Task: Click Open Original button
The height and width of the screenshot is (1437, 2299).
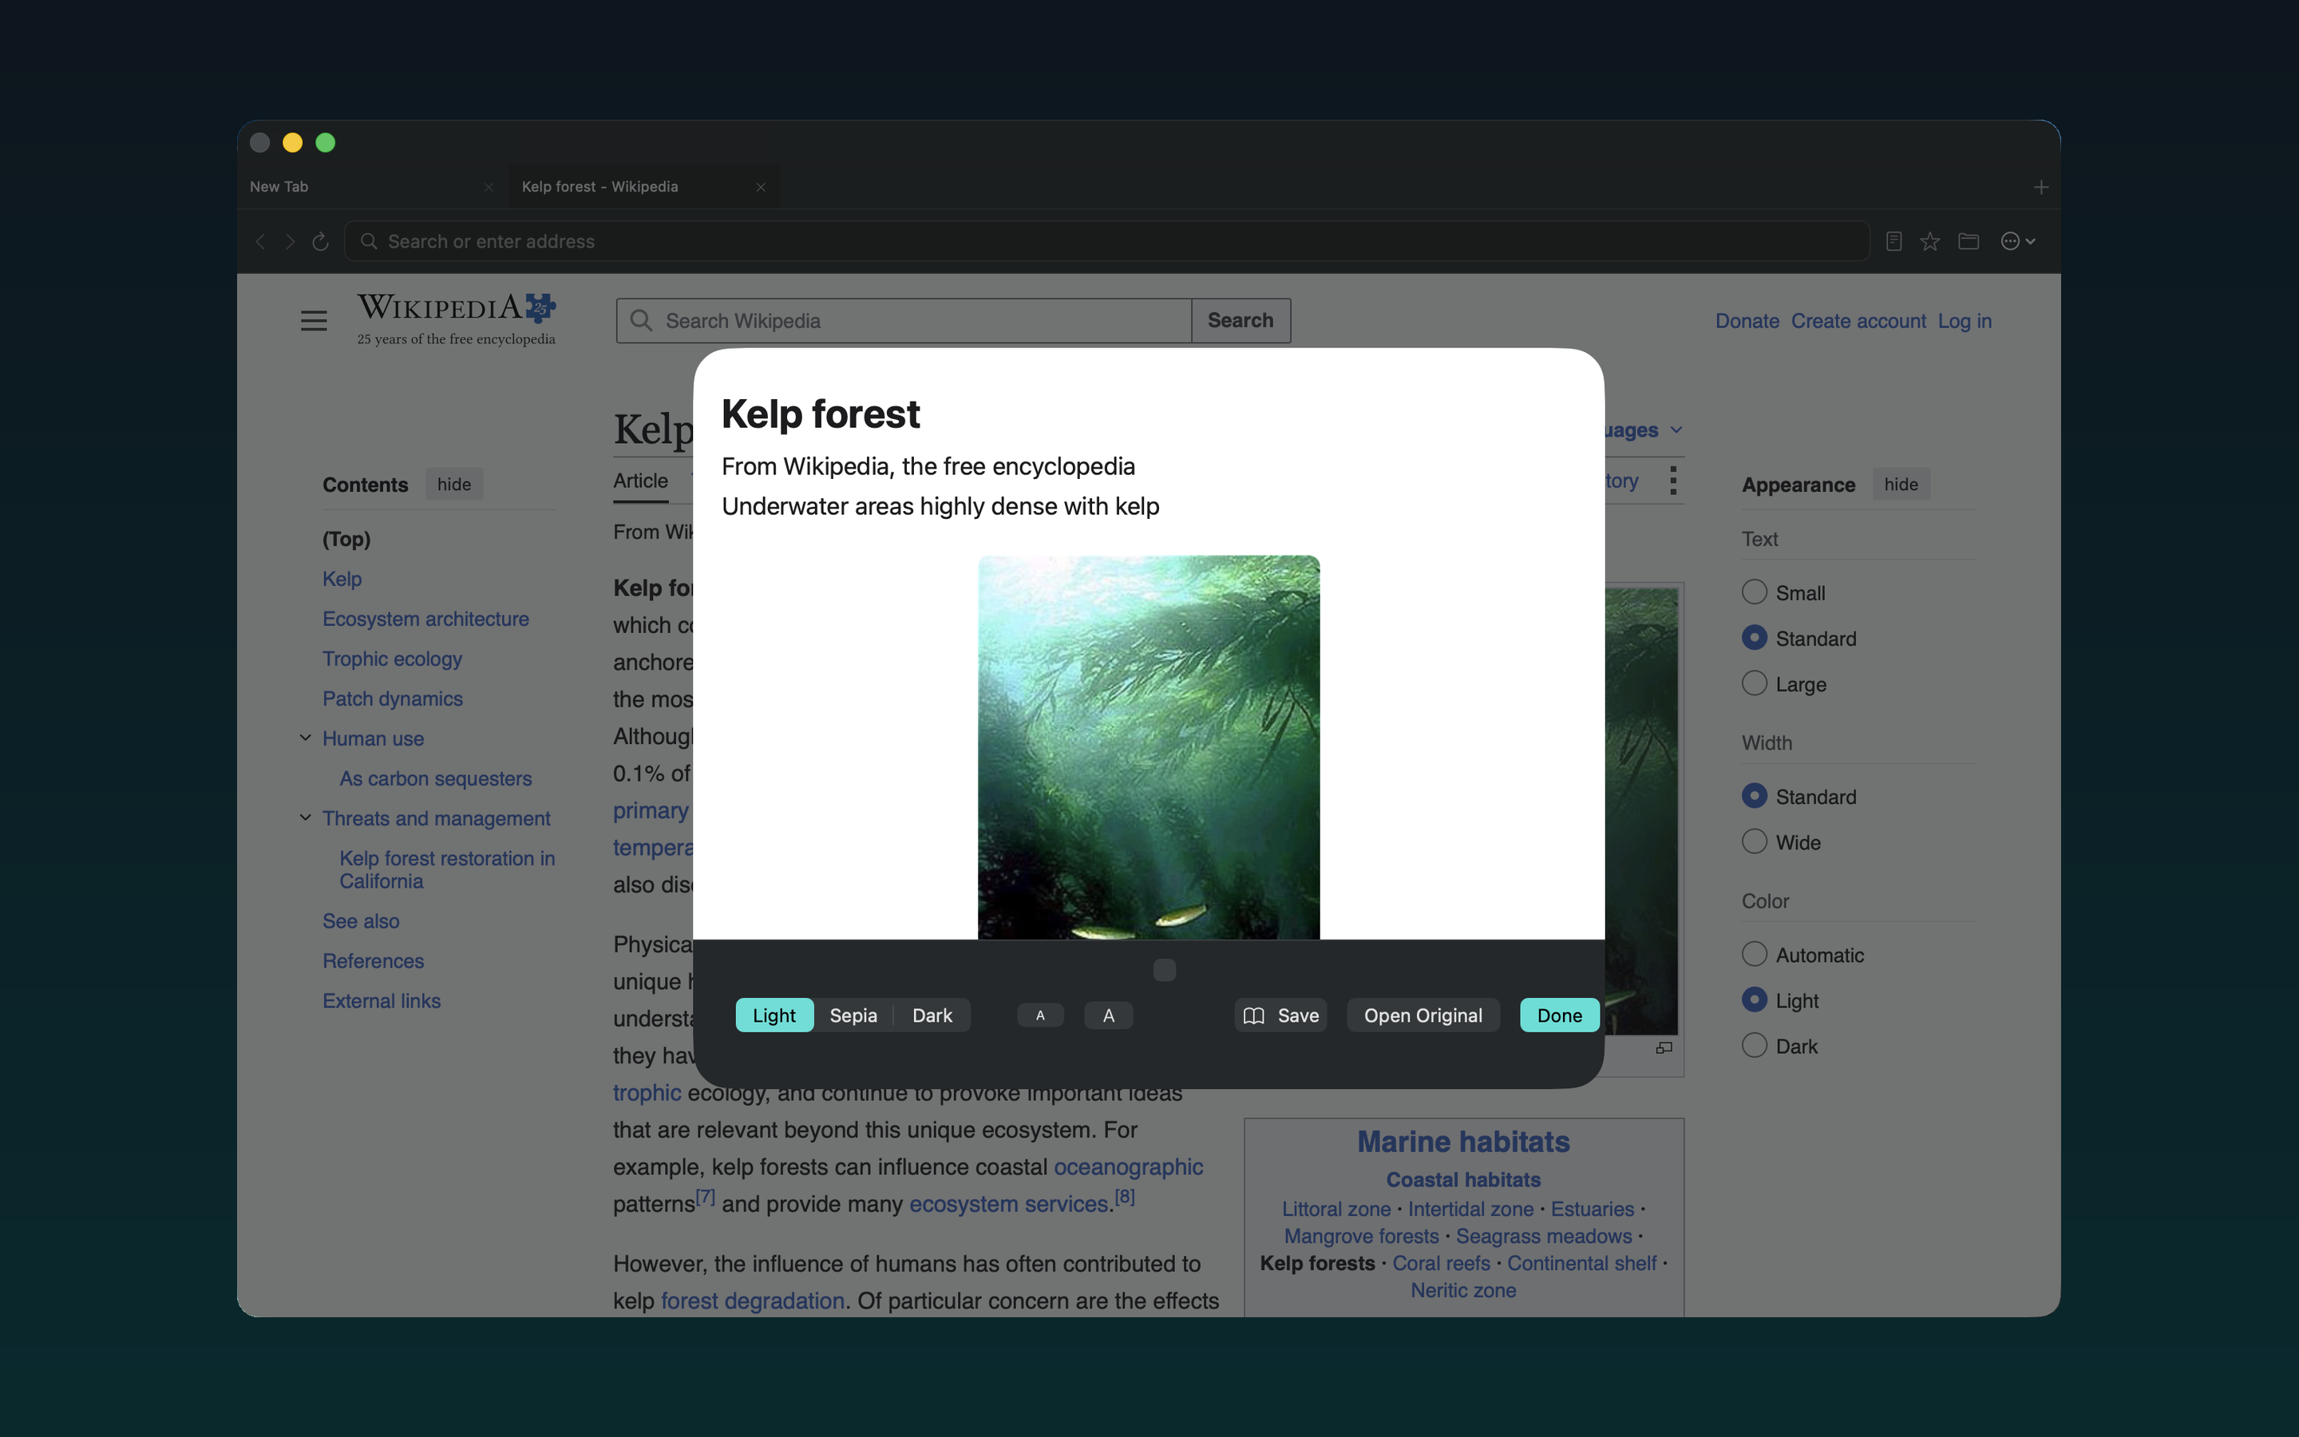Action: pyautogui.click(x=1423, y=1015)
